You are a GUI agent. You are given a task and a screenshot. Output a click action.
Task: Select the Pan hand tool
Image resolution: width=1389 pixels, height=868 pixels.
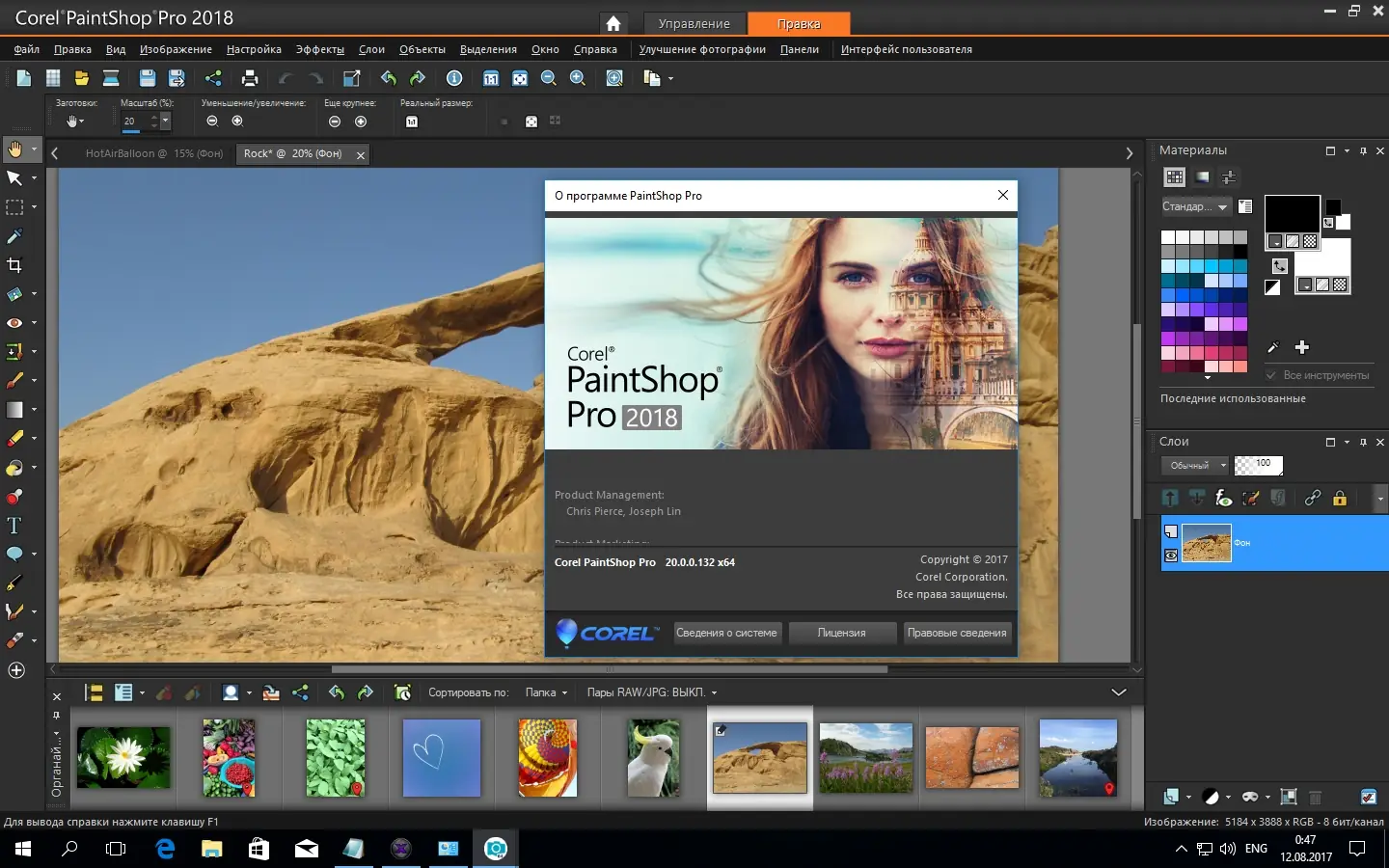(x=14, y=149)
